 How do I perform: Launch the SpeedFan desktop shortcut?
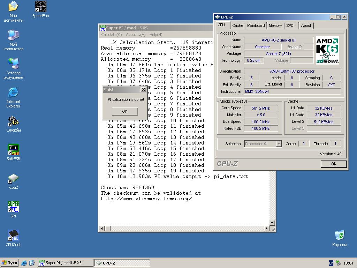tap(40, 9)
